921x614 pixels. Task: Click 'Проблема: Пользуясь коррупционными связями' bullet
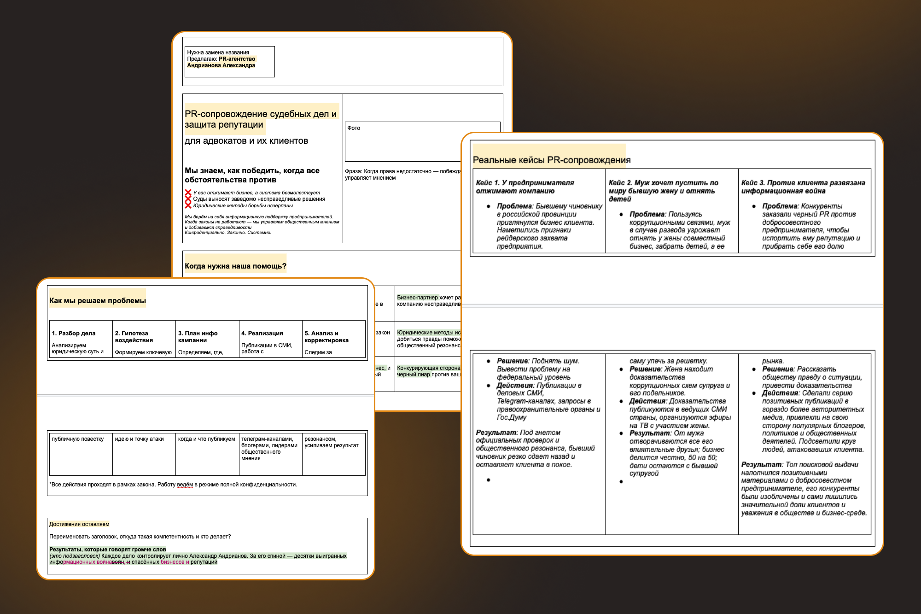(x=680, y=230)
